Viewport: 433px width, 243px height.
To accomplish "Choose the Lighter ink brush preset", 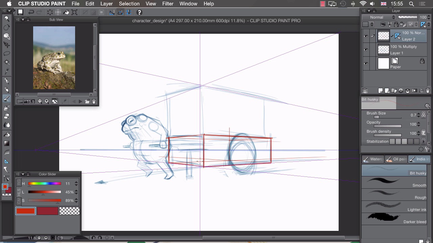I will point(394,206).
